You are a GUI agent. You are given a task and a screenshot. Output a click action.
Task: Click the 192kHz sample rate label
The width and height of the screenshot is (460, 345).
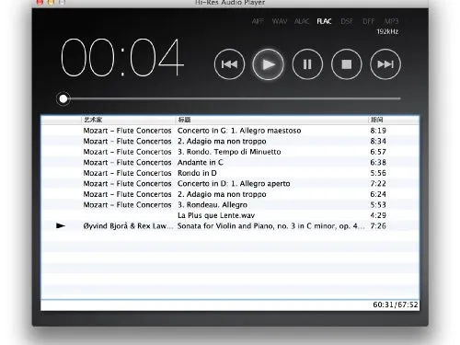[387, 31]
